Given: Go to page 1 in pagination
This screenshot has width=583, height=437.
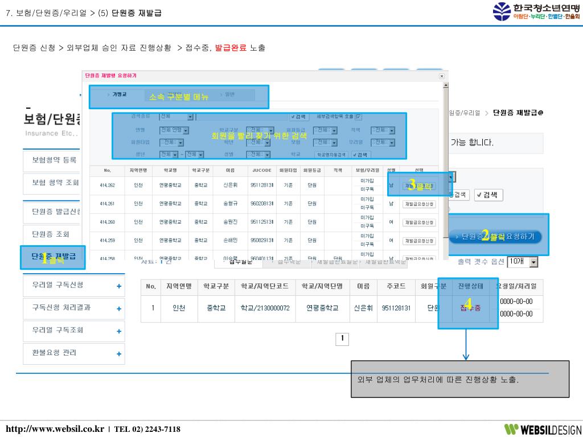Looking at the screenshot, I should coord(342,339).
